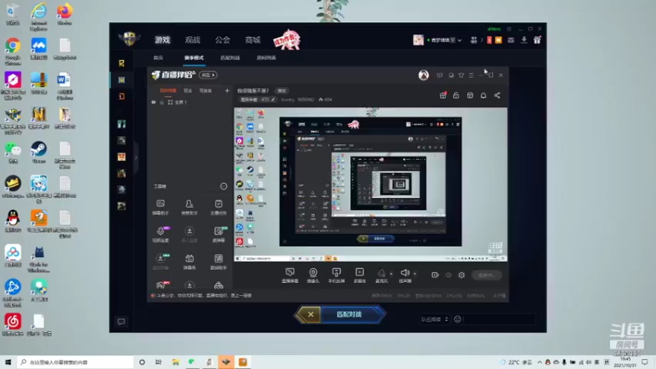
Task: Open the mail icon in game client header
Action: [x=511, y=40]
